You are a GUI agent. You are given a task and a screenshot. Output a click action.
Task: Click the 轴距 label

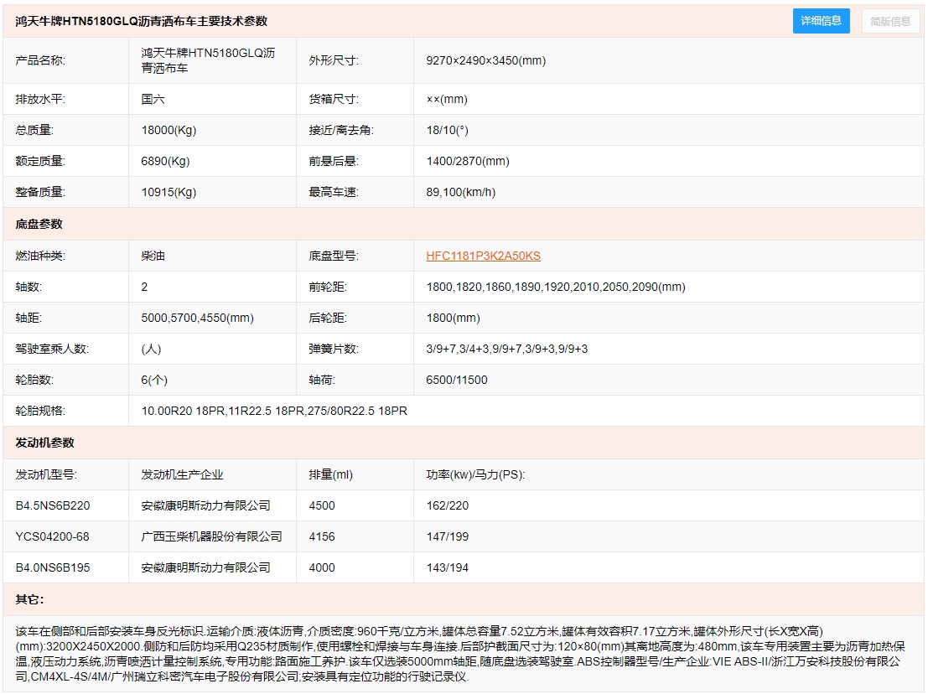tap(29, 318)
